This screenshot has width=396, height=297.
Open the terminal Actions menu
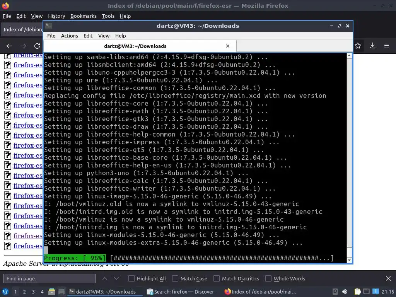70,36
